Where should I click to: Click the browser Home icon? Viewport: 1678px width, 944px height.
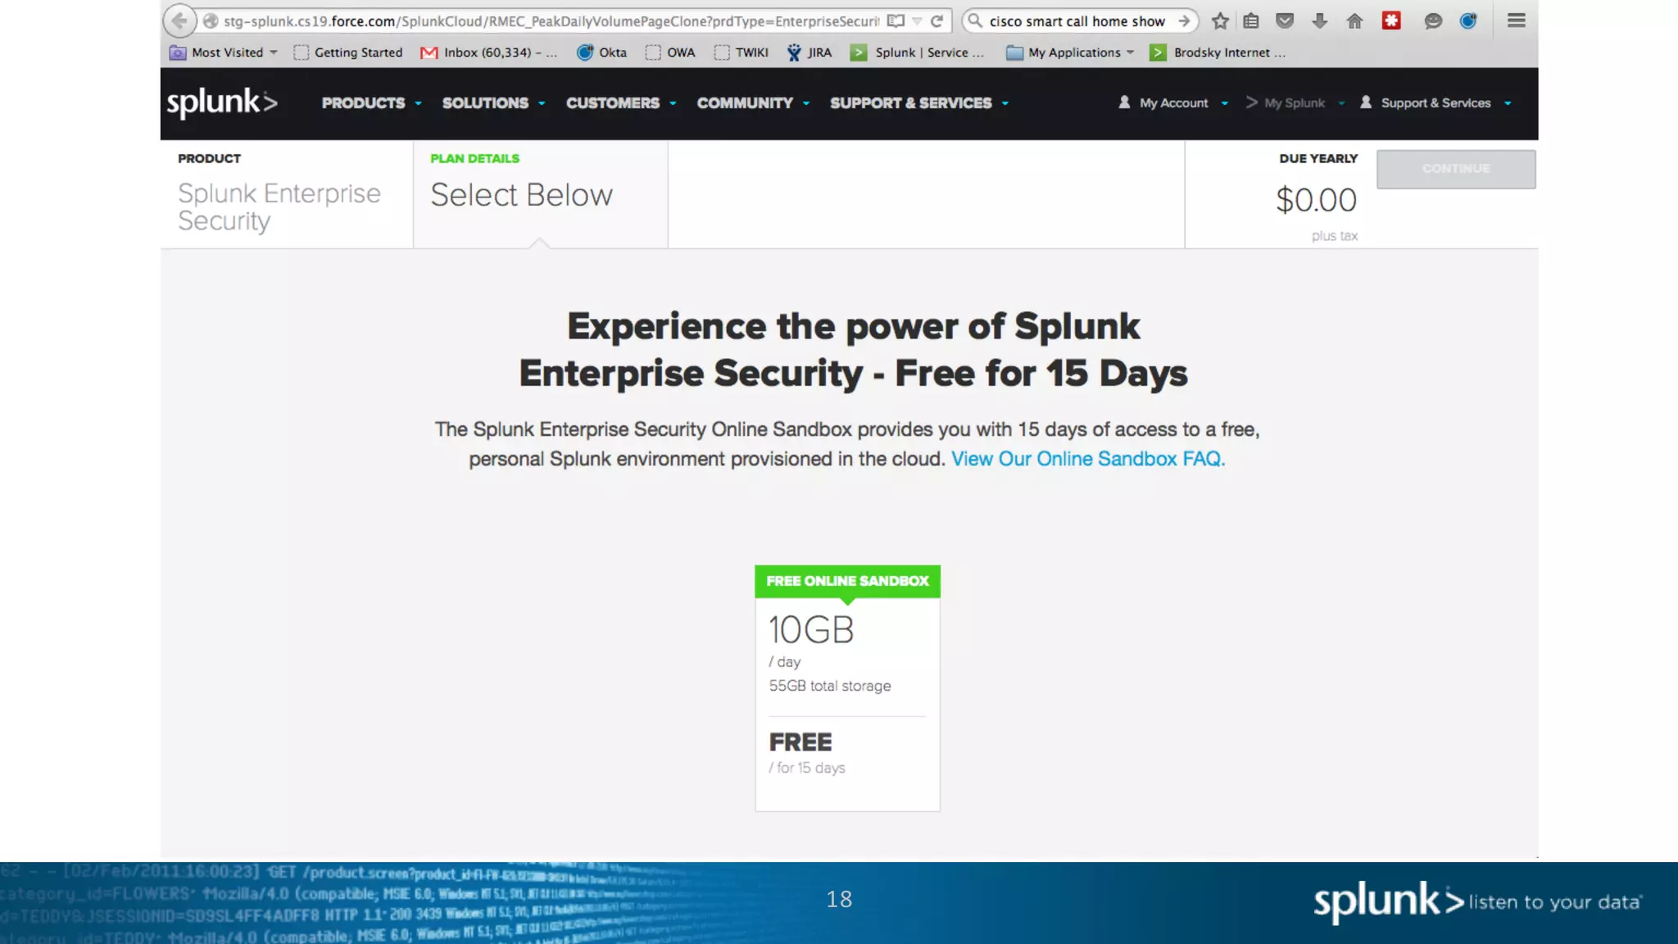tap(1354, 21)
